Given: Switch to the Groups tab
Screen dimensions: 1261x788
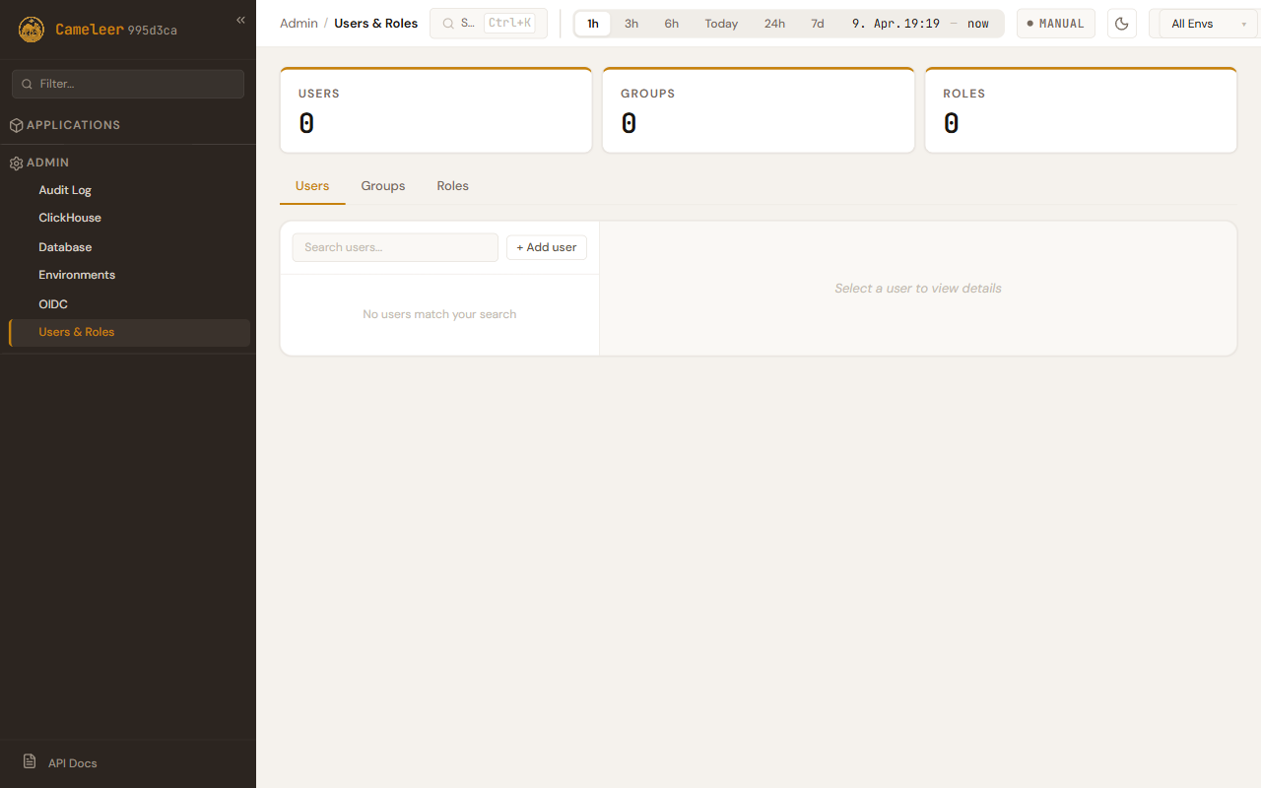Looking at the screenshot, I should 382,186.
